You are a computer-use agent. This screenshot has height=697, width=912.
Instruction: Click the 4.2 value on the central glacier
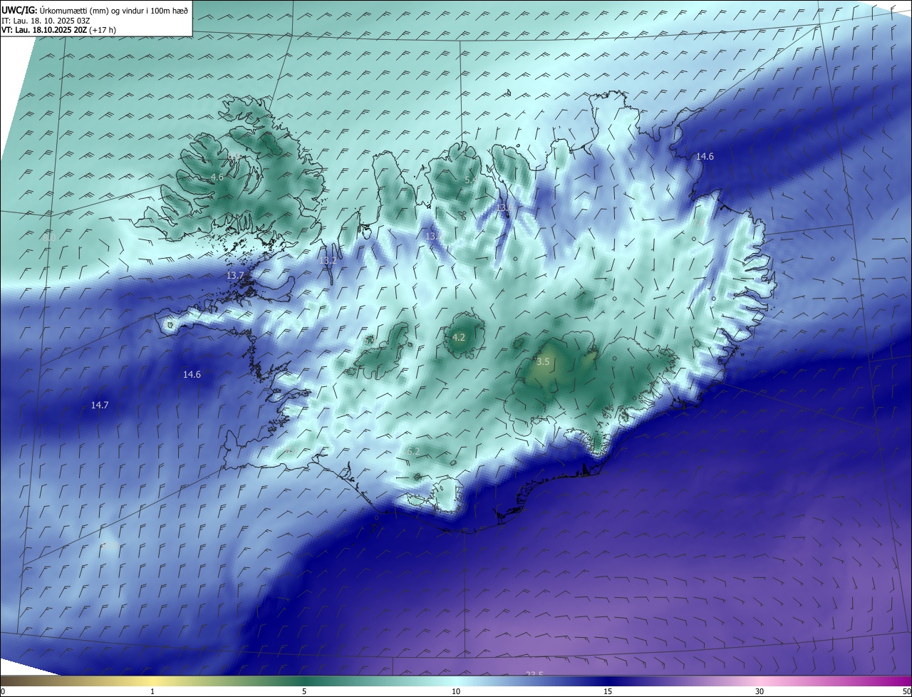(x=459, y=337)
